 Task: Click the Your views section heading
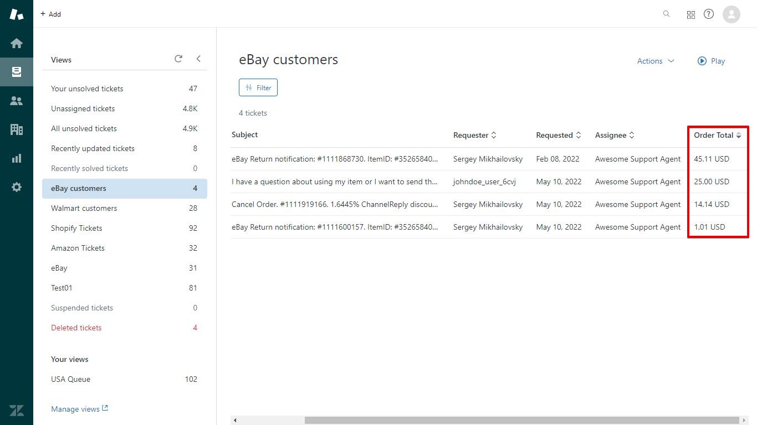click(x=70, y=359)
